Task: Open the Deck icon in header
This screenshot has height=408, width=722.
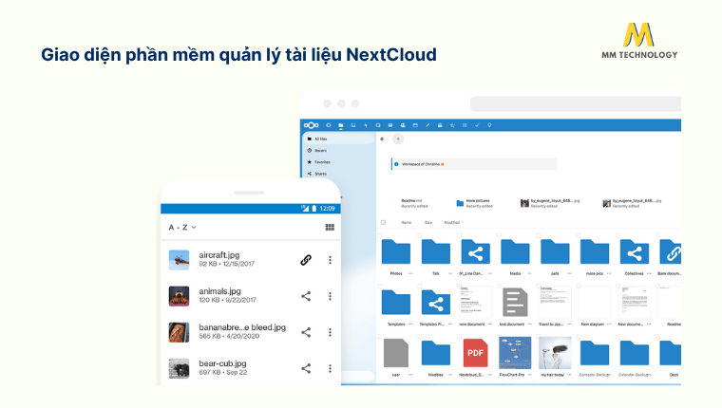Action: coord(440,125)
